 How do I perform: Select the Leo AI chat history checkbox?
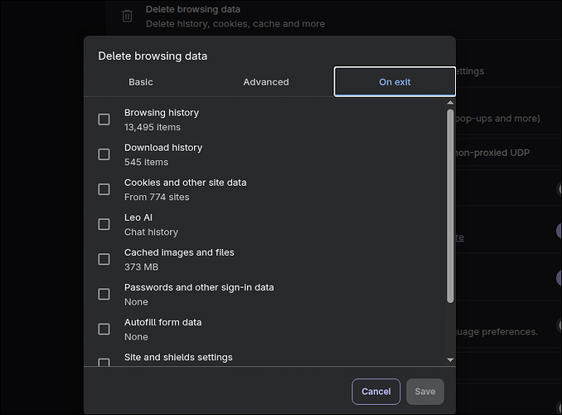tap(104, 224)
